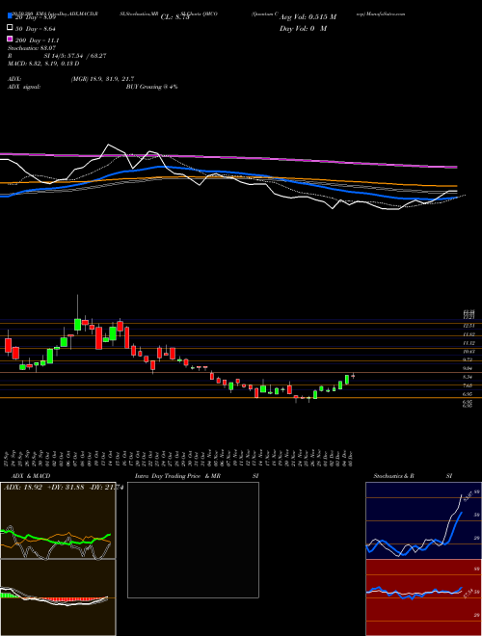This screenshot has height=636, width=482.
Task: Select the '50 Day - 8.64' label
Action: [x=36, y=29]
